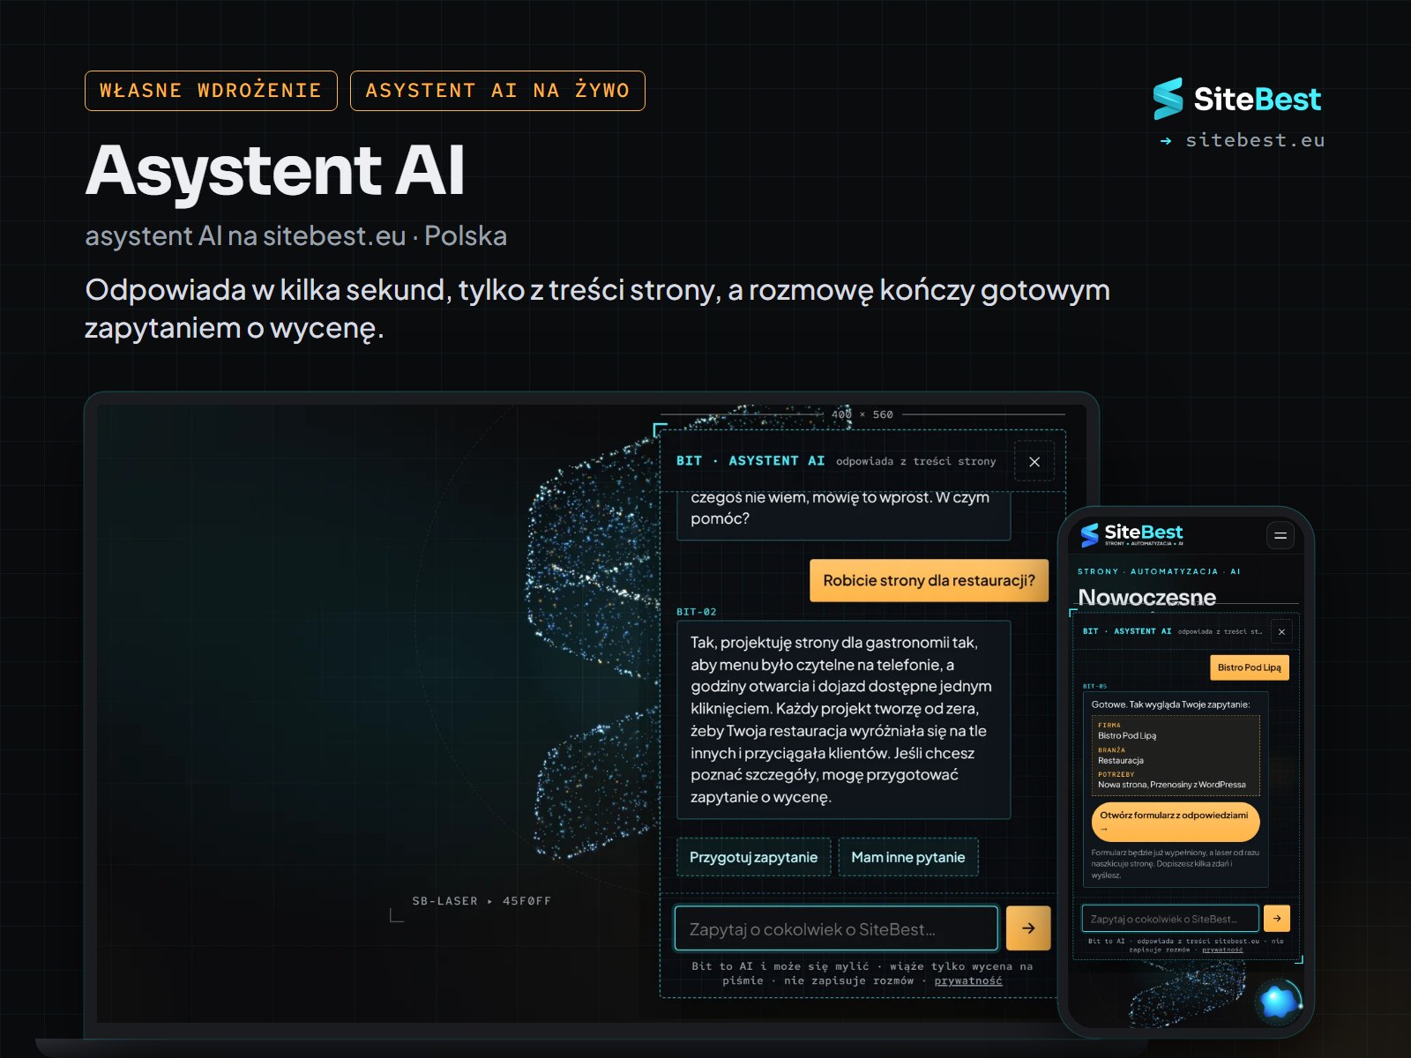This screenshot has height=1058, width=1411.
Task: Click the 'STRONY · AUTOMATYZACJA · AI' phone tagline
Action: 1159,571
